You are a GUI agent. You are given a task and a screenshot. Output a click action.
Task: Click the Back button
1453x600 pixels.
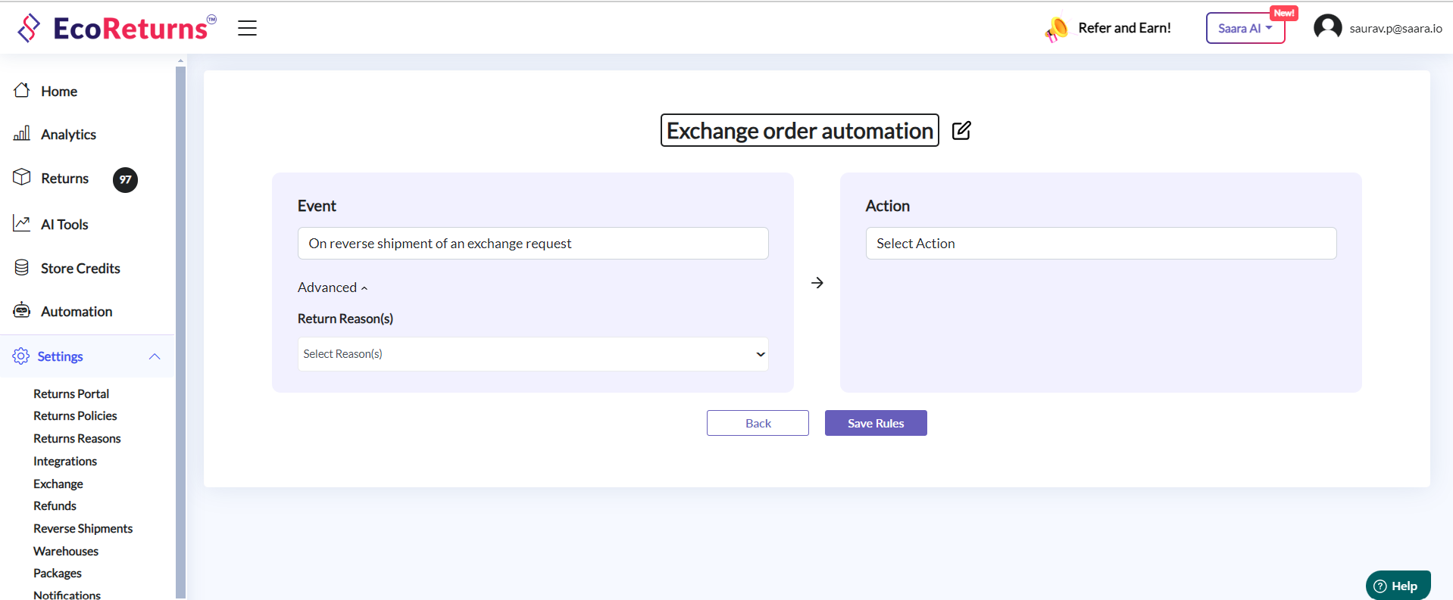758,423
